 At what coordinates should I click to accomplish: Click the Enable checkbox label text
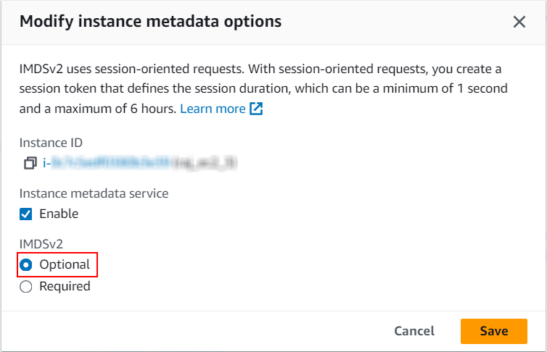[x=59, y=214]
